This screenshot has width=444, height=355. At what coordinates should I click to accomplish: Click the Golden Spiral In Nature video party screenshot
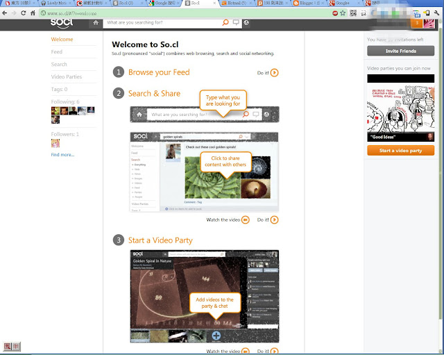[205, 297]
